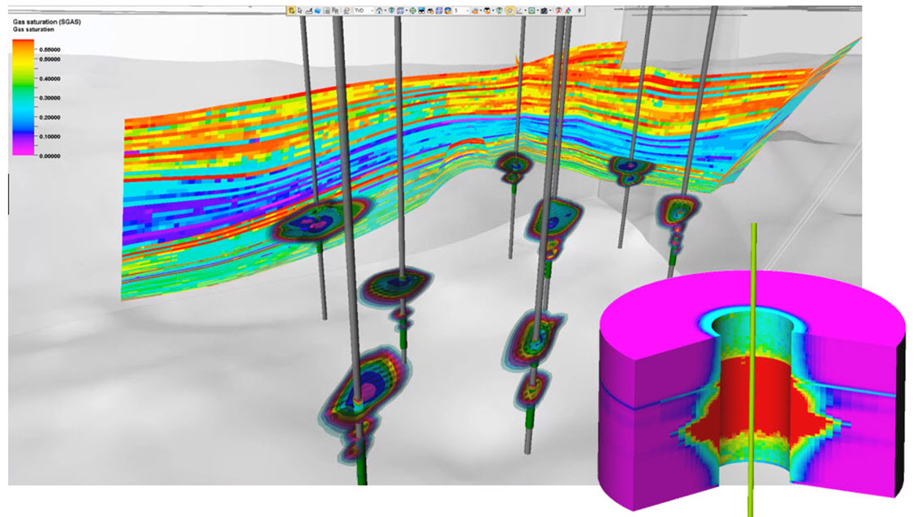The height and width of the screenshot is (517, 917).
Task: Click the magenta bottom of legend color bar
Action: pyautogui.click(x=24, y=151)
